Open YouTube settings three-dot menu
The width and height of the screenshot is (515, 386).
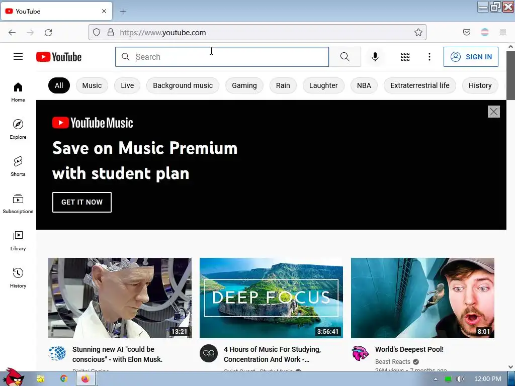click(x=430, y=57)
